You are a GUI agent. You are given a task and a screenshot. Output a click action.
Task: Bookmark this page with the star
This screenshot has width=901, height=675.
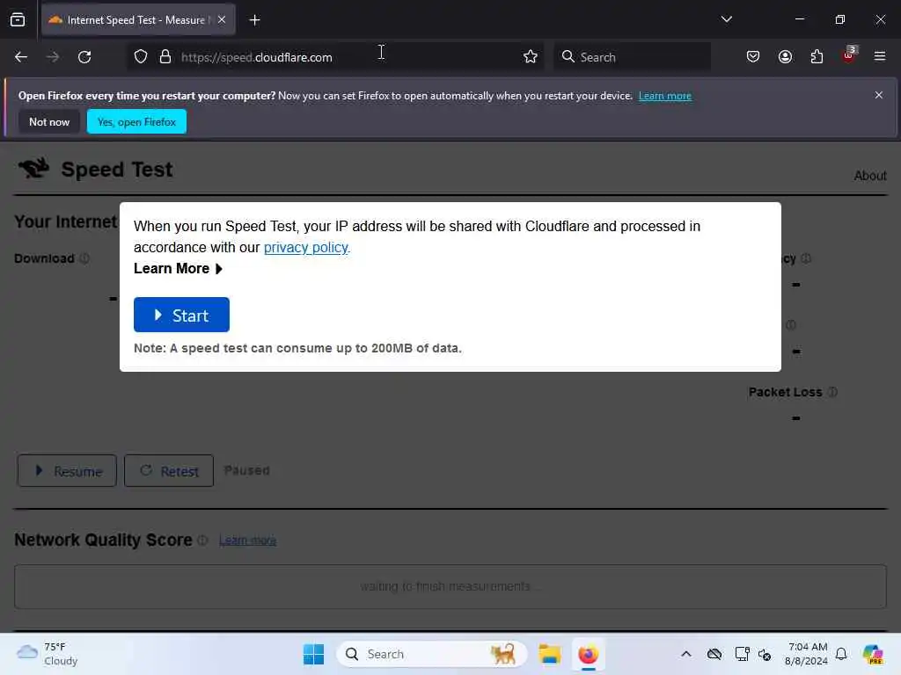click(x=531, y=57)
